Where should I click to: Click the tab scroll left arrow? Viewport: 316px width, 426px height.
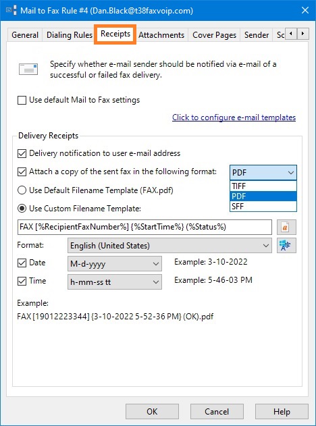pos(291,34)
